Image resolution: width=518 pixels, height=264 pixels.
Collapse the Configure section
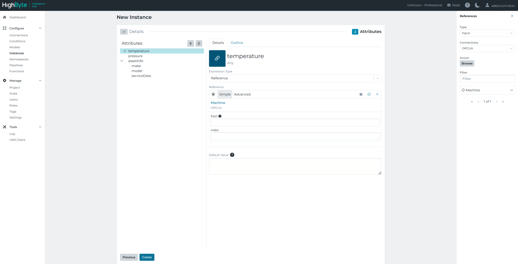[40, 28]
